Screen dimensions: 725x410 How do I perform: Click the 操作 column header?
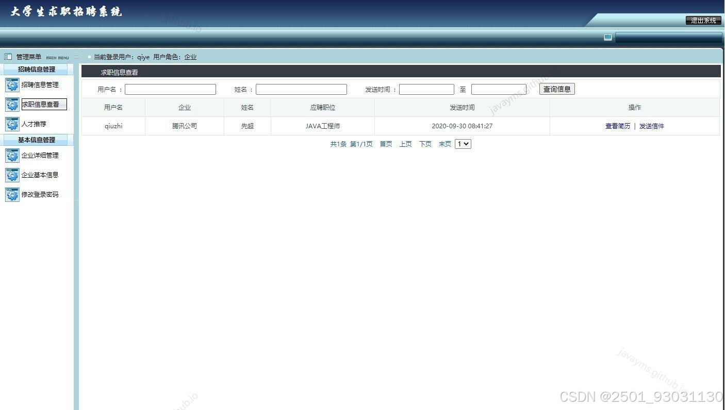(635, 108)
